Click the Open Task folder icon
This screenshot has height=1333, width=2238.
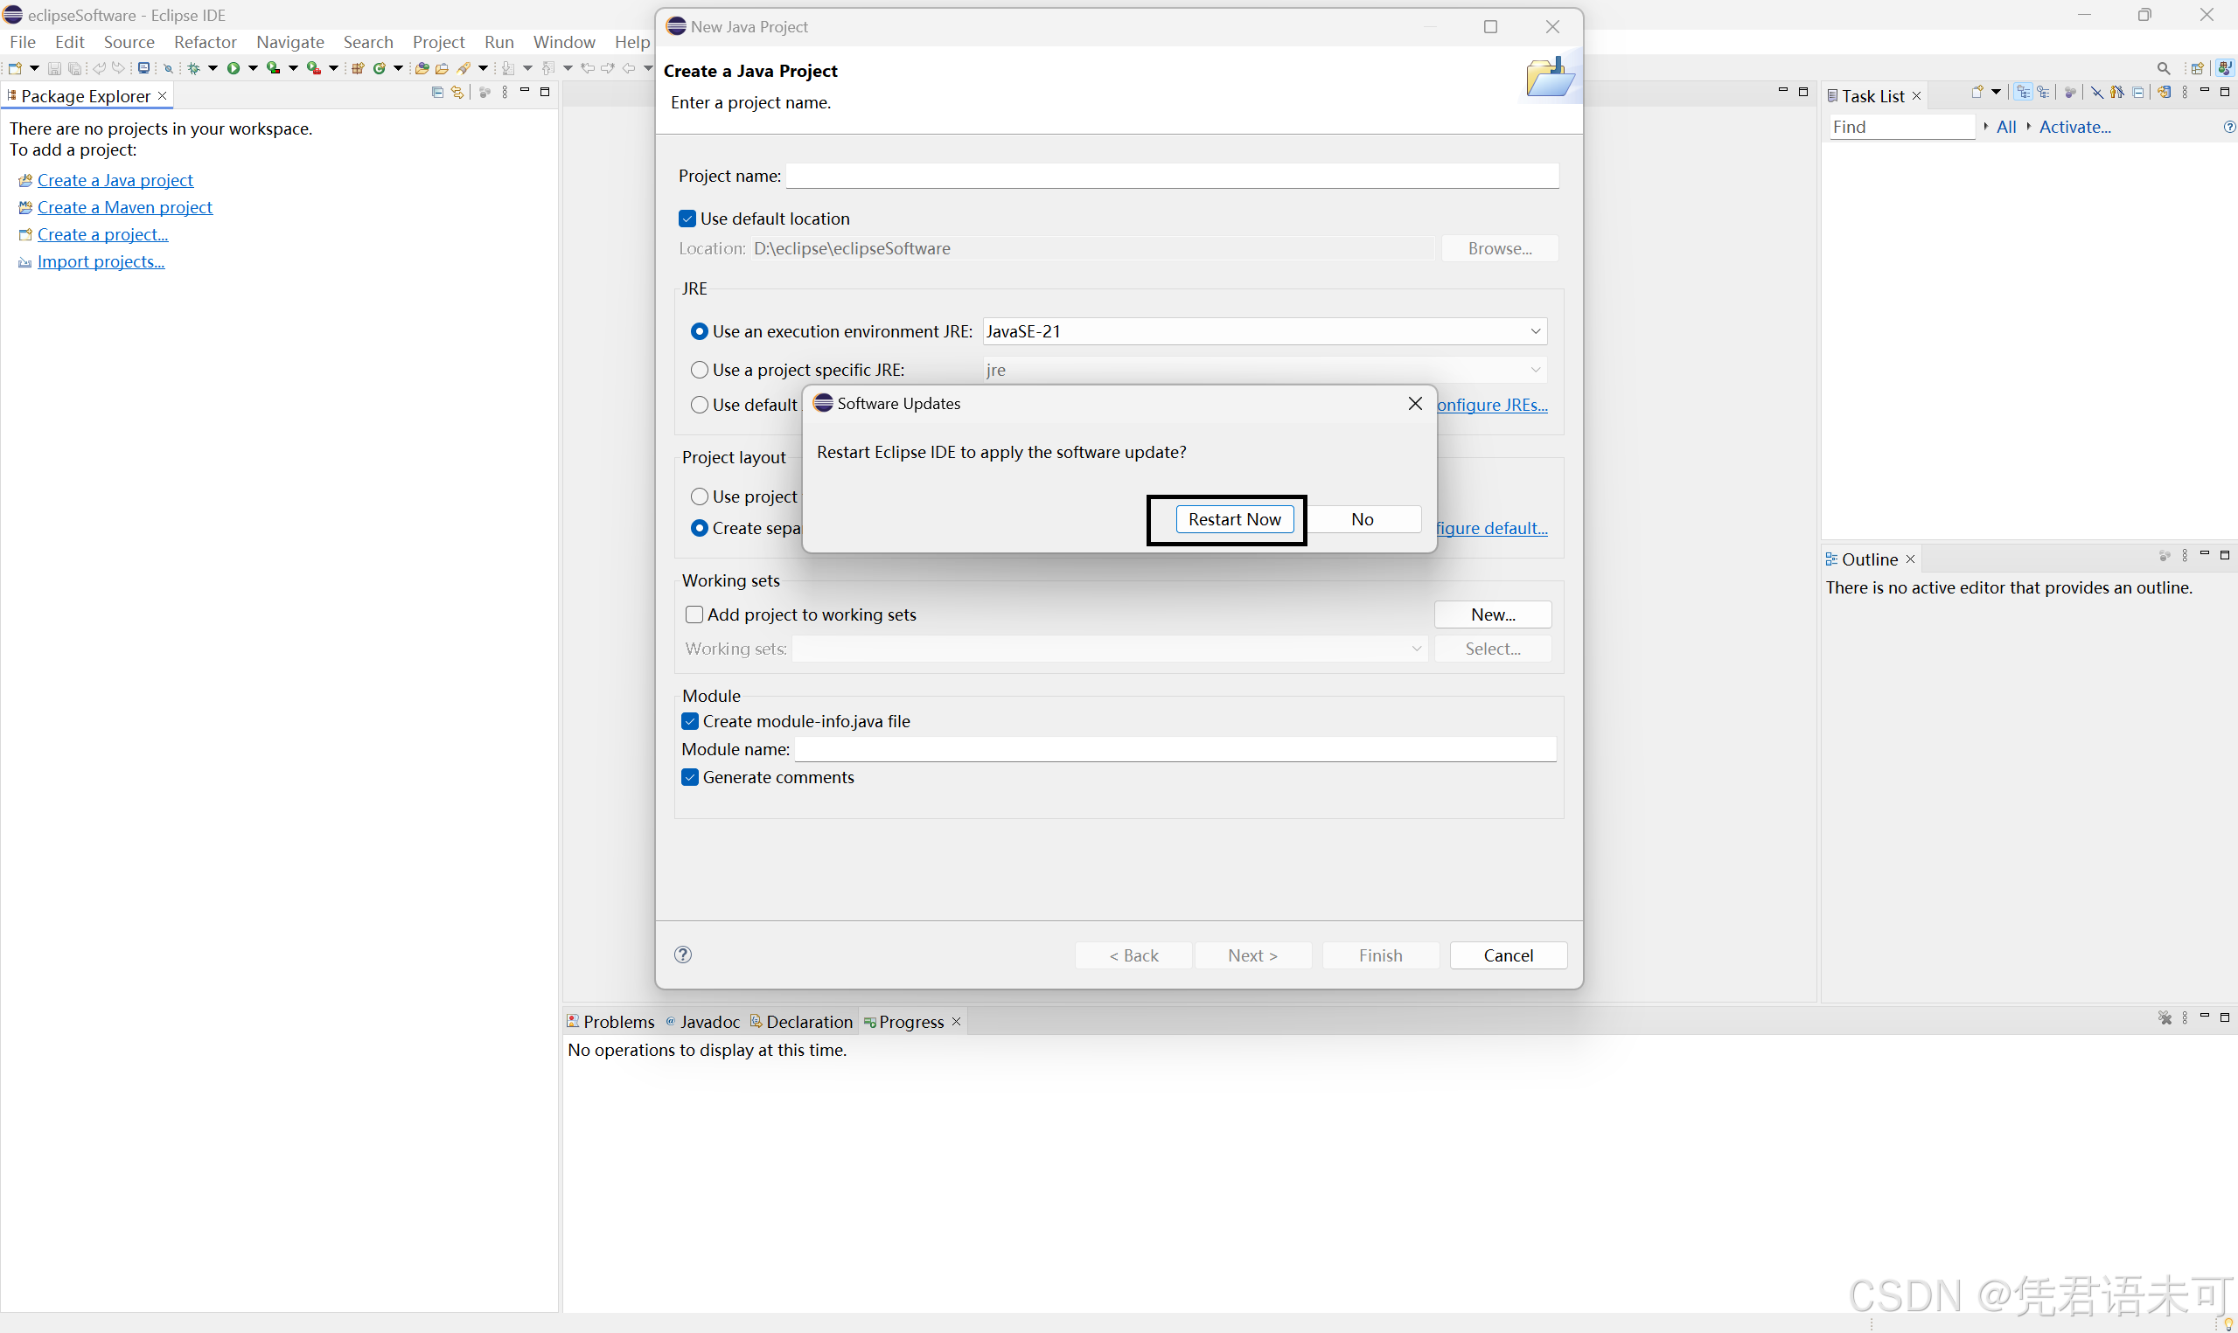[442, 68]
